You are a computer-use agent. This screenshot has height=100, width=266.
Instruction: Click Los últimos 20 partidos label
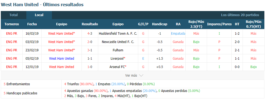coord(240,15)
